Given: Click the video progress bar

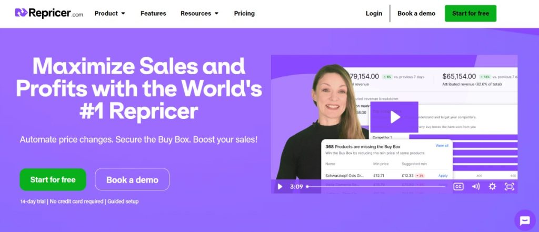Looking at the screenshot, I should (376, 187).
